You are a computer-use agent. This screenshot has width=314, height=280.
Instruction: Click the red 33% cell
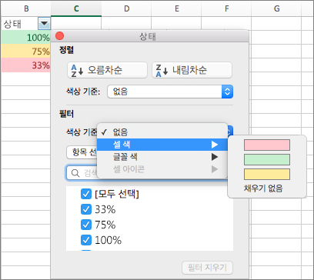pyautogui.click(x=25, y=65)
